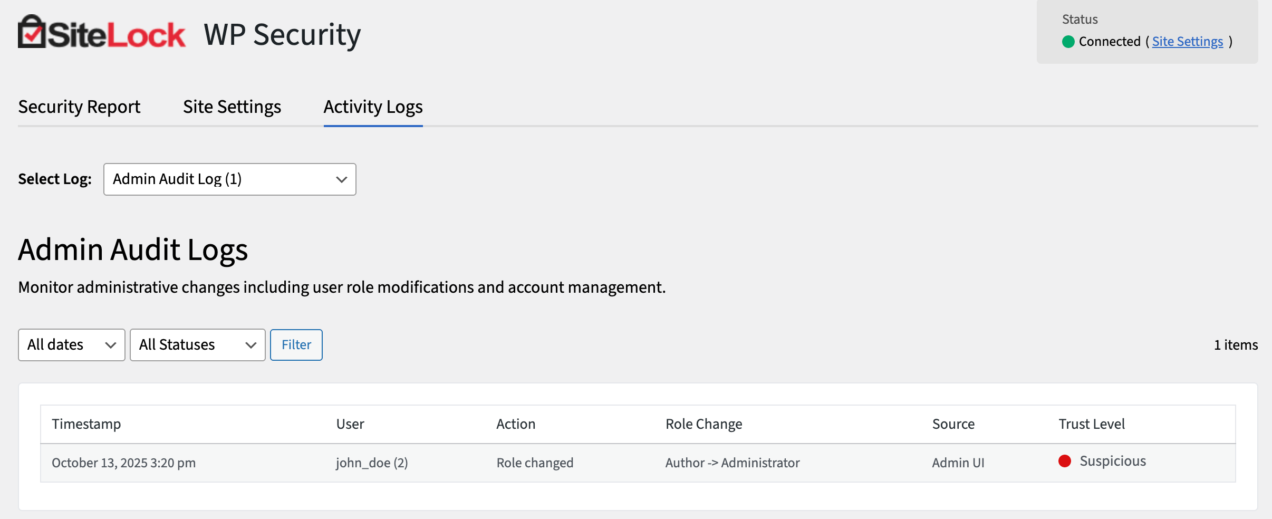Click the Admin Audit Logs heading
The height and width of the screenshot is (519, 1272).
point(133,250)
